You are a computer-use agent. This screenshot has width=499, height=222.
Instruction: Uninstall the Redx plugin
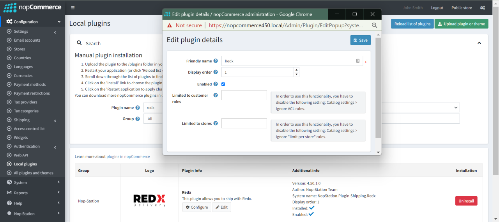[466, 201]
